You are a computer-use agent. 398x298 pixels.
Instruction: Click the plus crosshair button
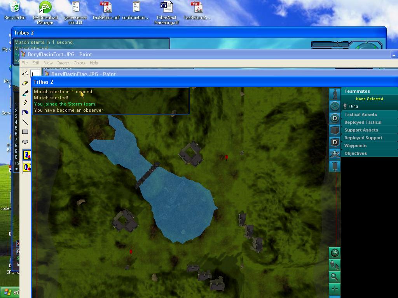[335, 289]
